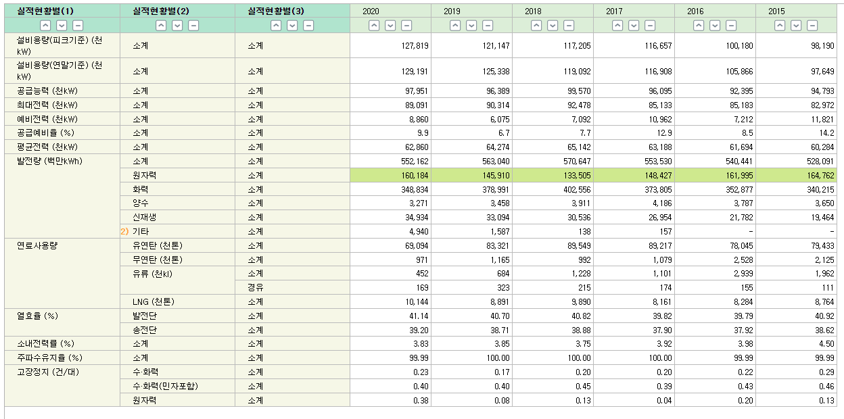The height and width of the screenshot is (419, 844).
Task: Click minus icon under 2016 header
Action: click(x=731, y=25)
